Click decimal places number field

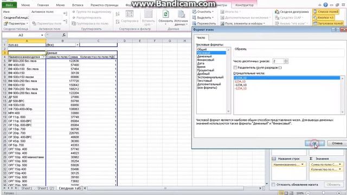point(278,61)
